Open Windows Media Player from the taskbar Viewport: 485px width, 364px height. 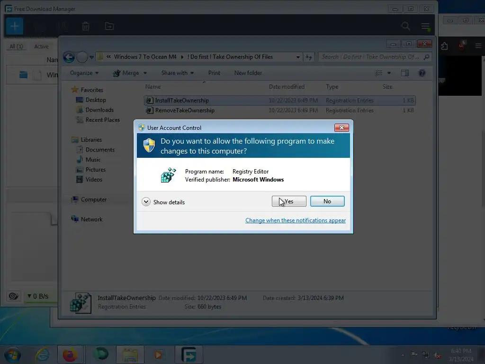[158, 355]
